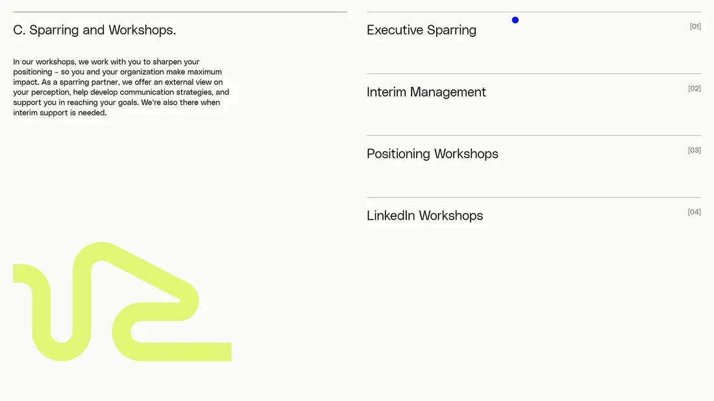714x401 pixels.
Task: Click the word "positioning" in the description
Action: coord(32,72)
